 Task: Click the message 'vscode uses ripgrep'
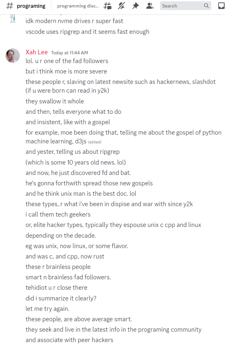click(x=87, y=32)
